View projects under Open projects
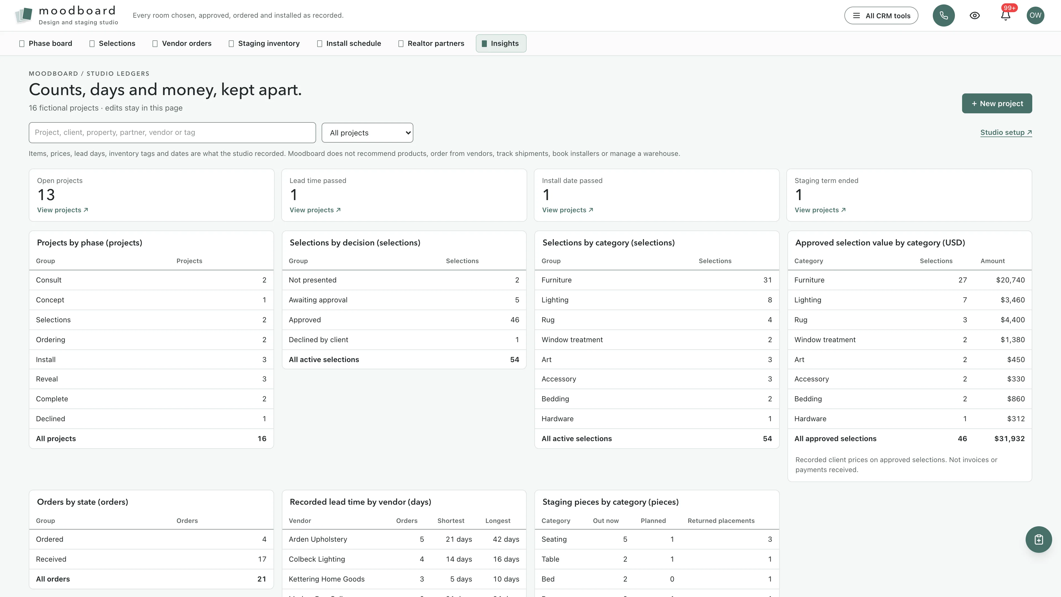 tap(63, 210)
